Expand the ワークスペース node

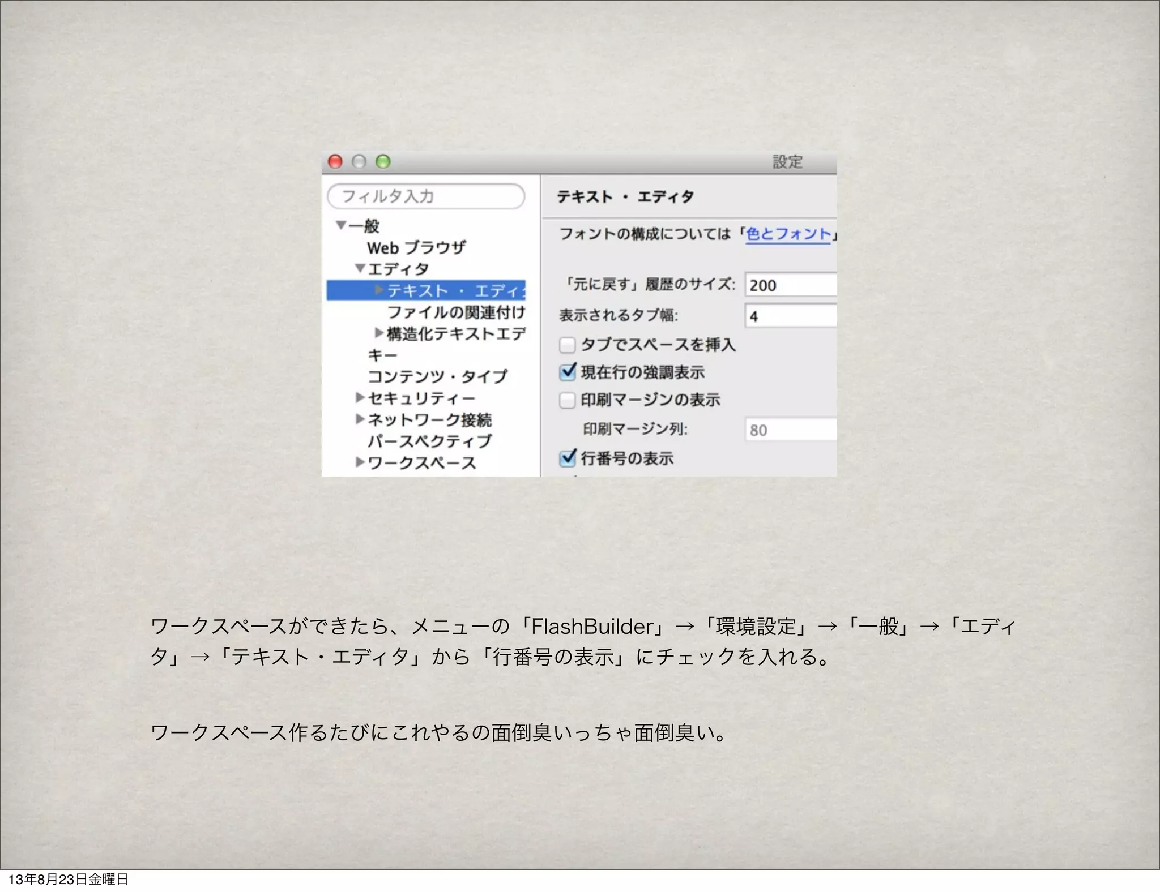pyautogui.click(x=360, y=462)
